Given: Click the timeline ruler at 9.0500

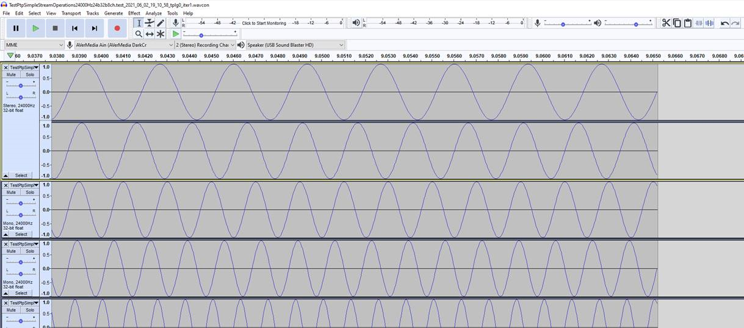Looking at the screenshot, I should click(322, 56).
